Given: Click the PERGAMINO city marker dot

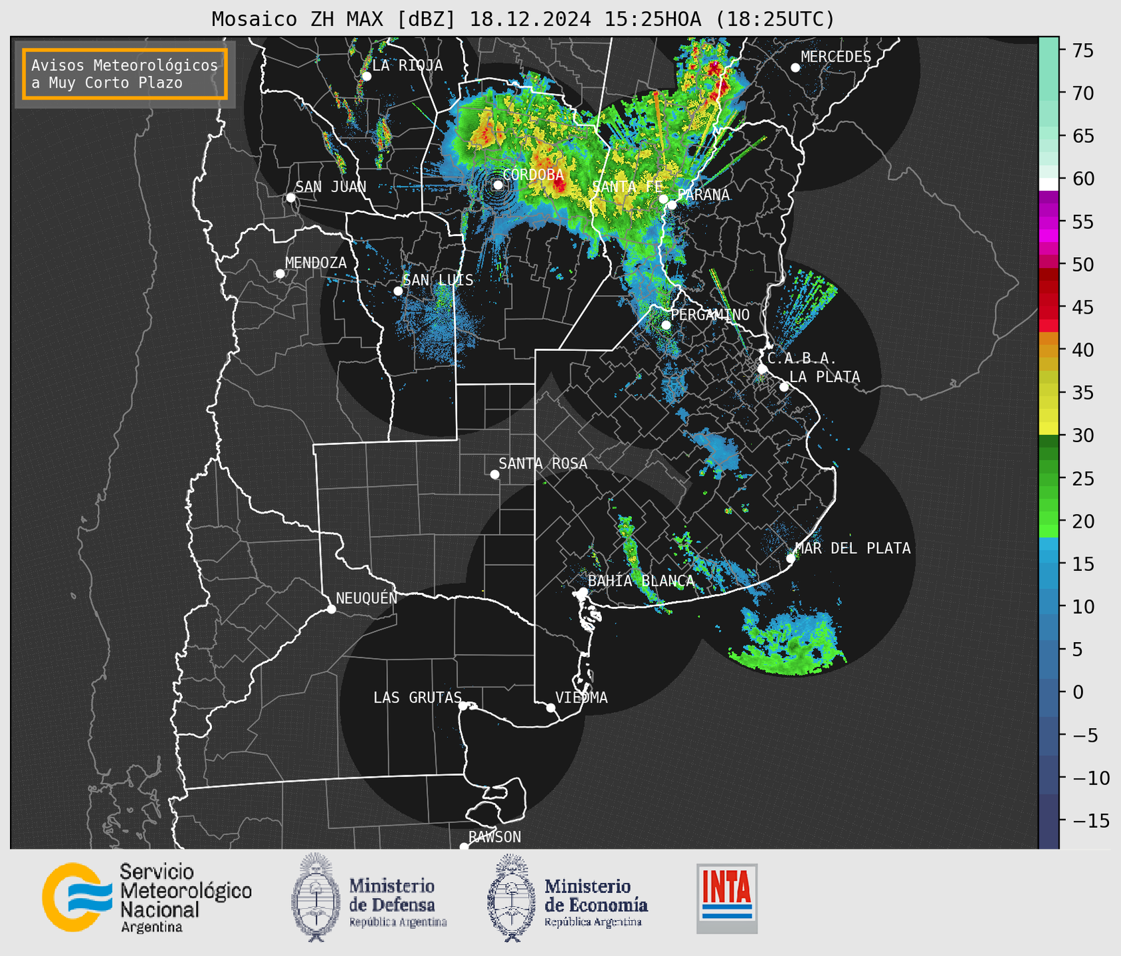Looking at the screenshot, I should (666, 325).
